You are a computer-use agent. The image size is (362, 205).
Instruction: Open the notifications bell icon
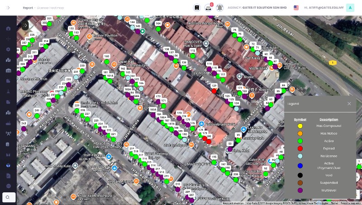220,8
